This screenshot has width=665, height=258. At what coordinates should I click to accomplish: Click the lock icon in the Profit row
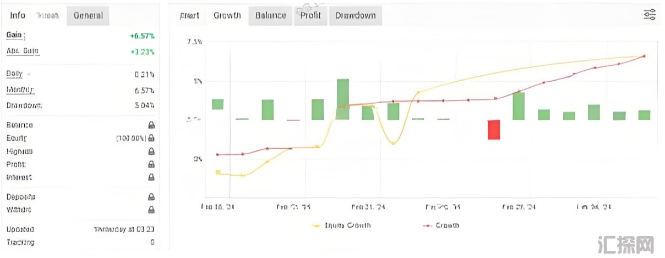151,164
